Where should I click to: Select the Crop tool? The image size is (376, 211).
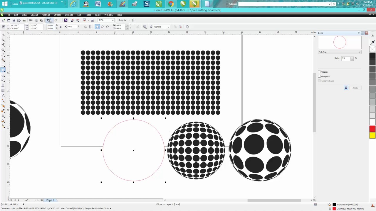pos(3,45)
